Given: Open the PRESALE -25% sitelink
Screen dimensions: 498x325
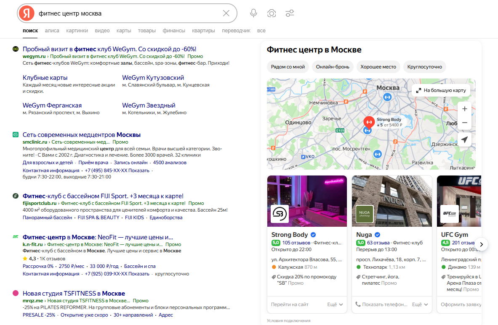Looking at the screenshot, I should pyautogui.click(x=39, y=315).
